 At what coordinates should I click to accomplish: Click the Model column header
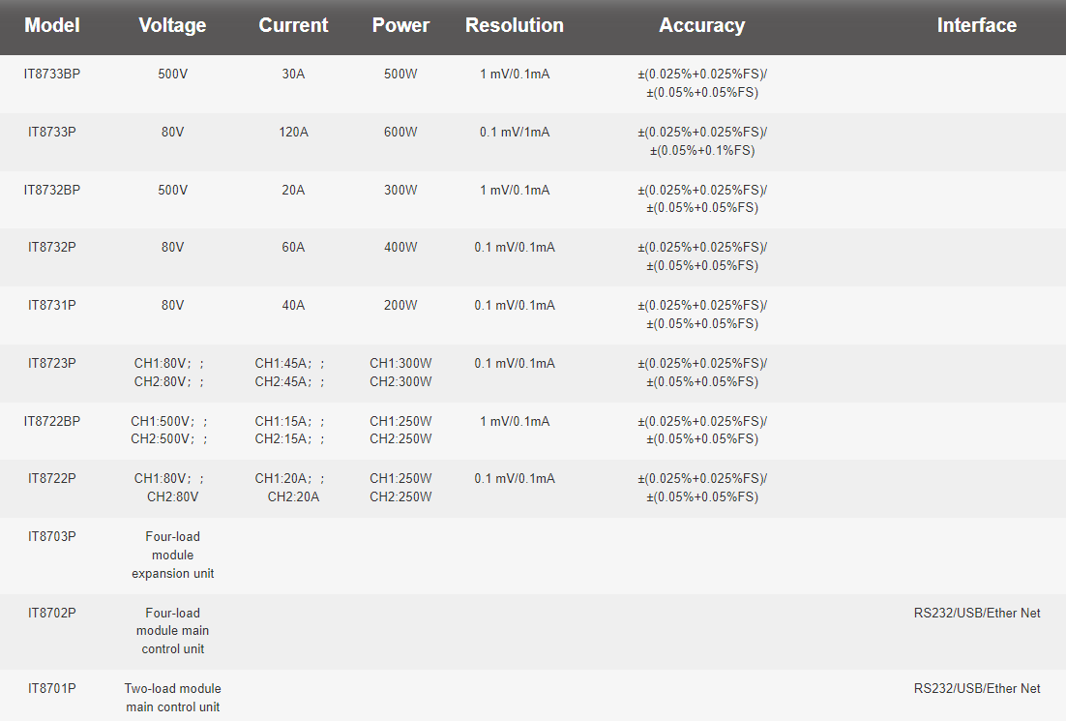click(51, 25)
